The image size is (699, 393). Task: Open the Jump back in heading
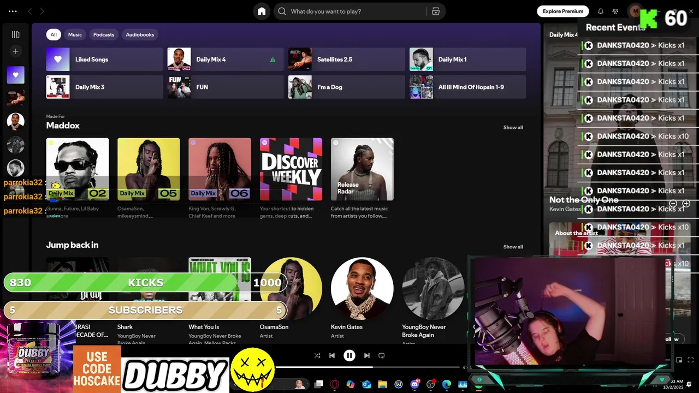click(72, 245)
